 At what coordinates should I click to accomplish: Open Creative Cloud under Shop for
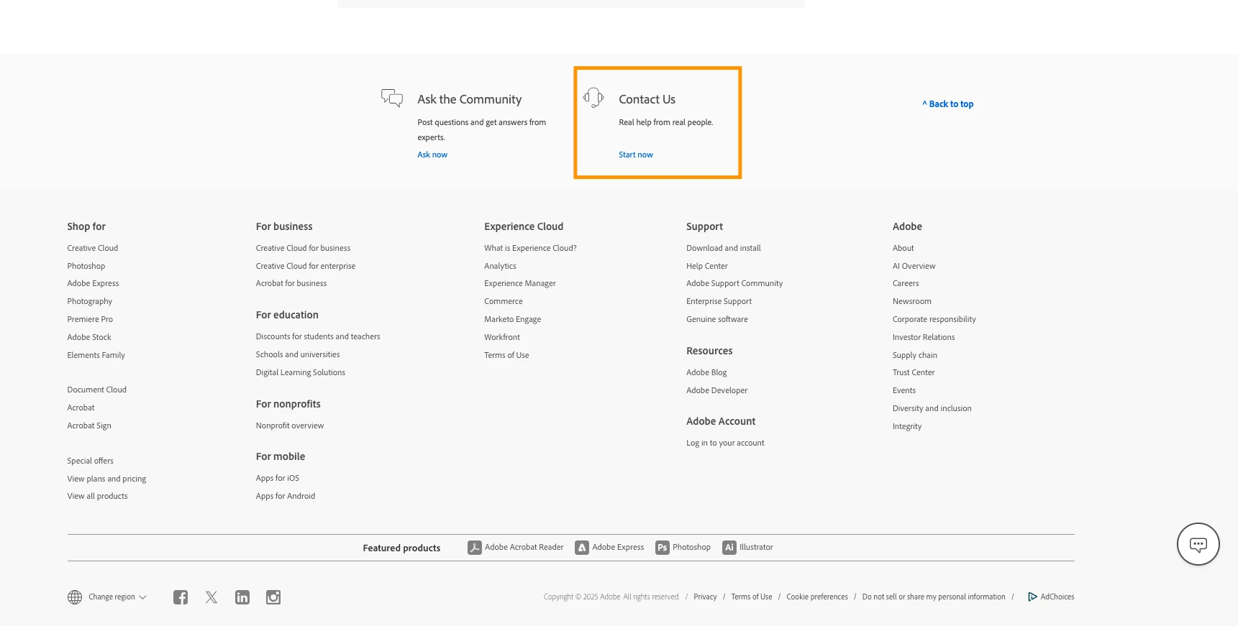93,248
